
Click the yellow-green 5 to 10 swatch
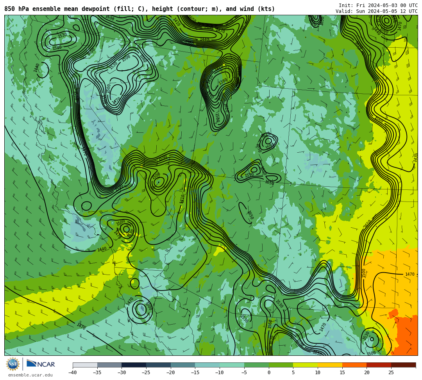306,365
